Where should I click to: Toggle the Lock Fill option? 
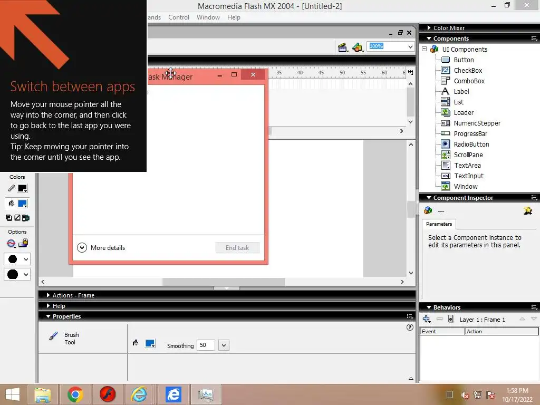pyautogui.click(x=23, y=243)
